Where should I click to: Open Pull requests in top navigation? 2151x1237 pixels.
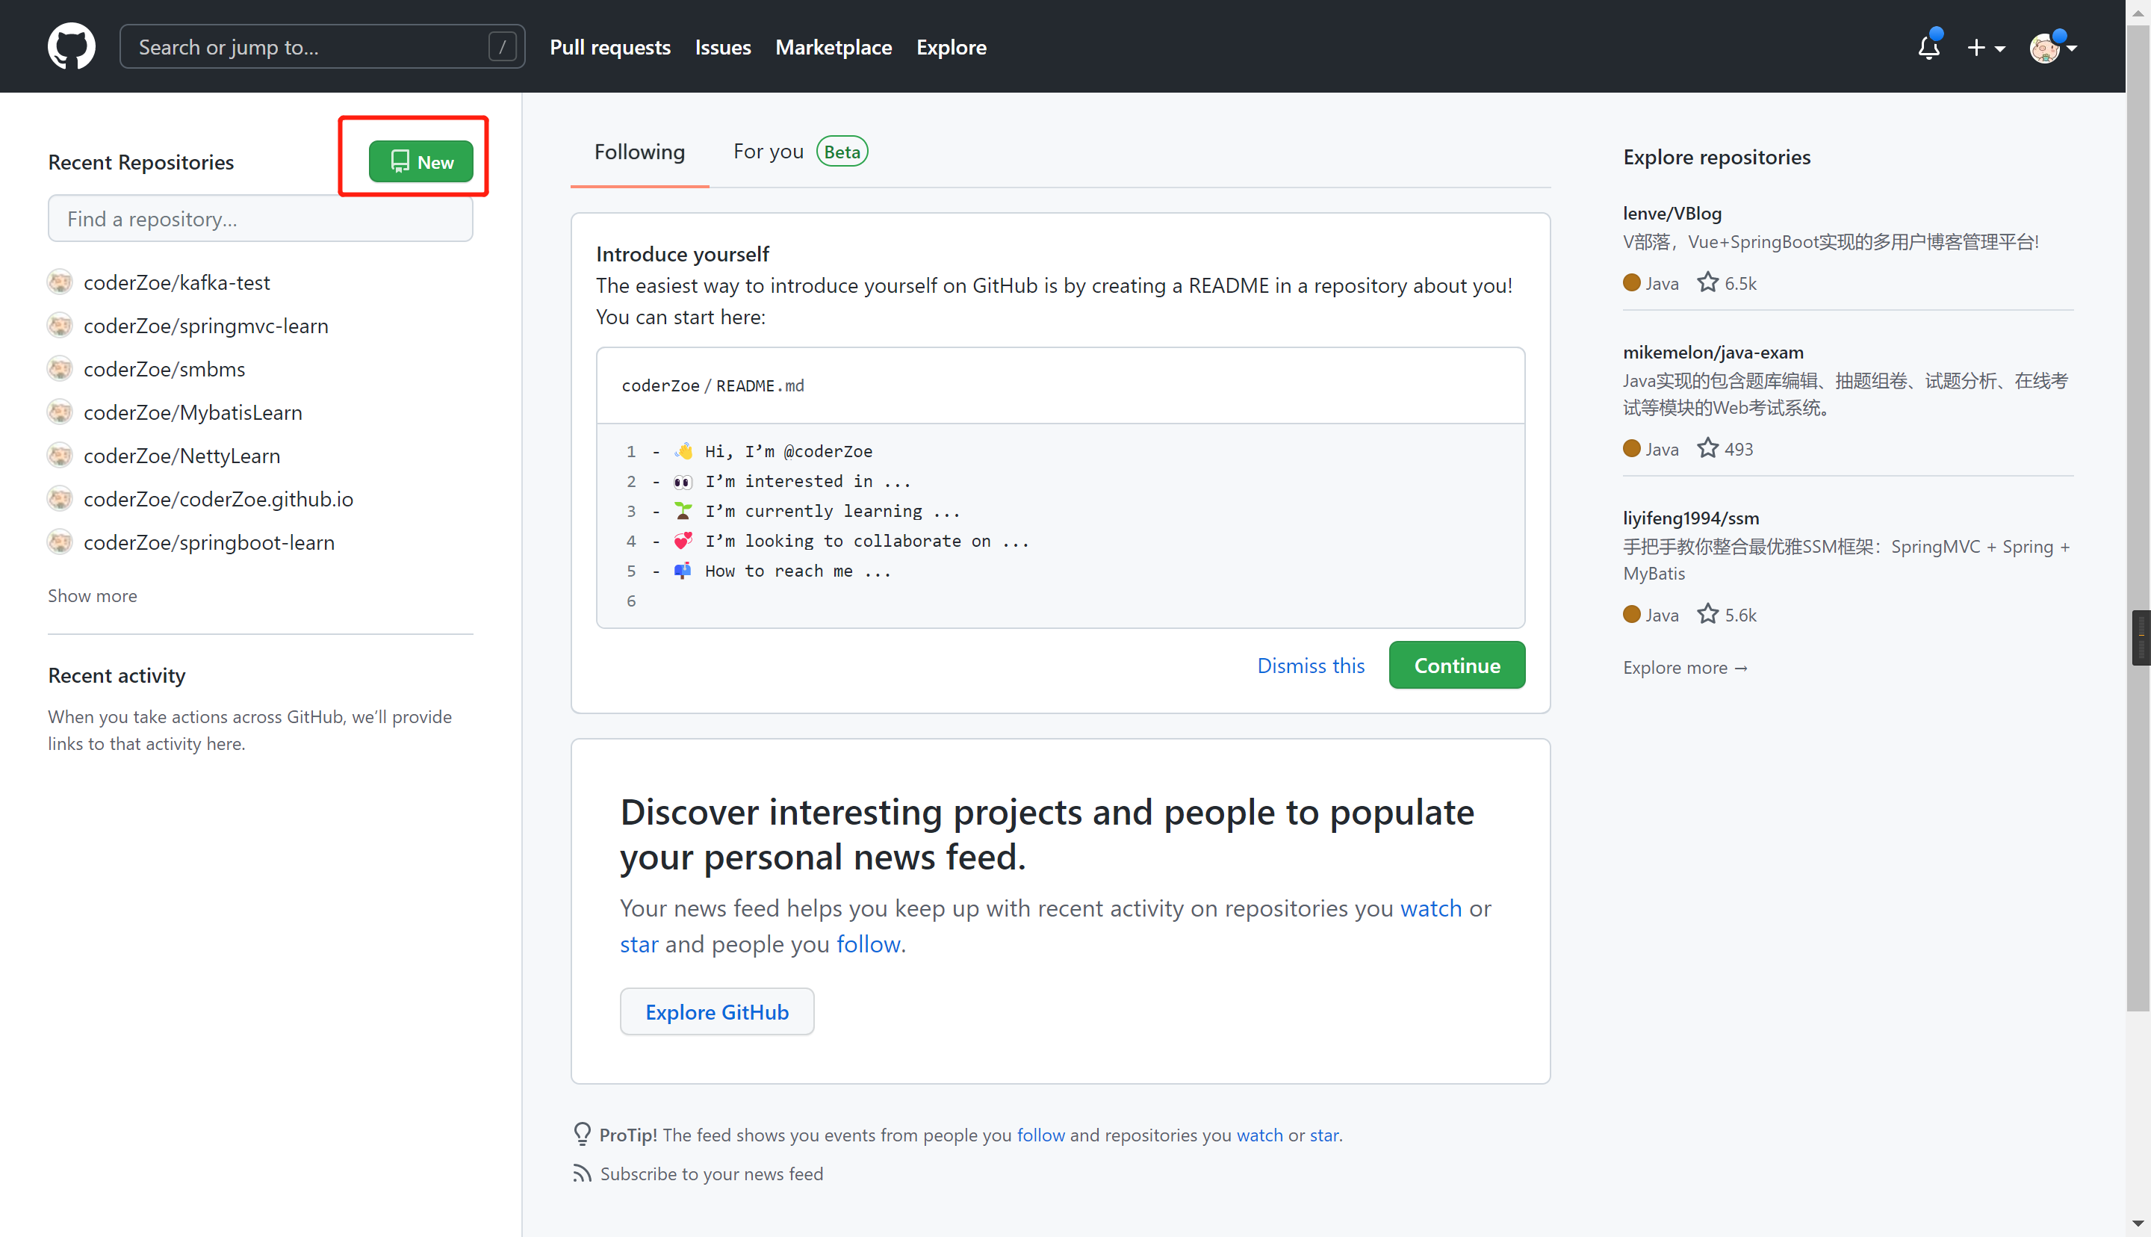pos(609,47)
